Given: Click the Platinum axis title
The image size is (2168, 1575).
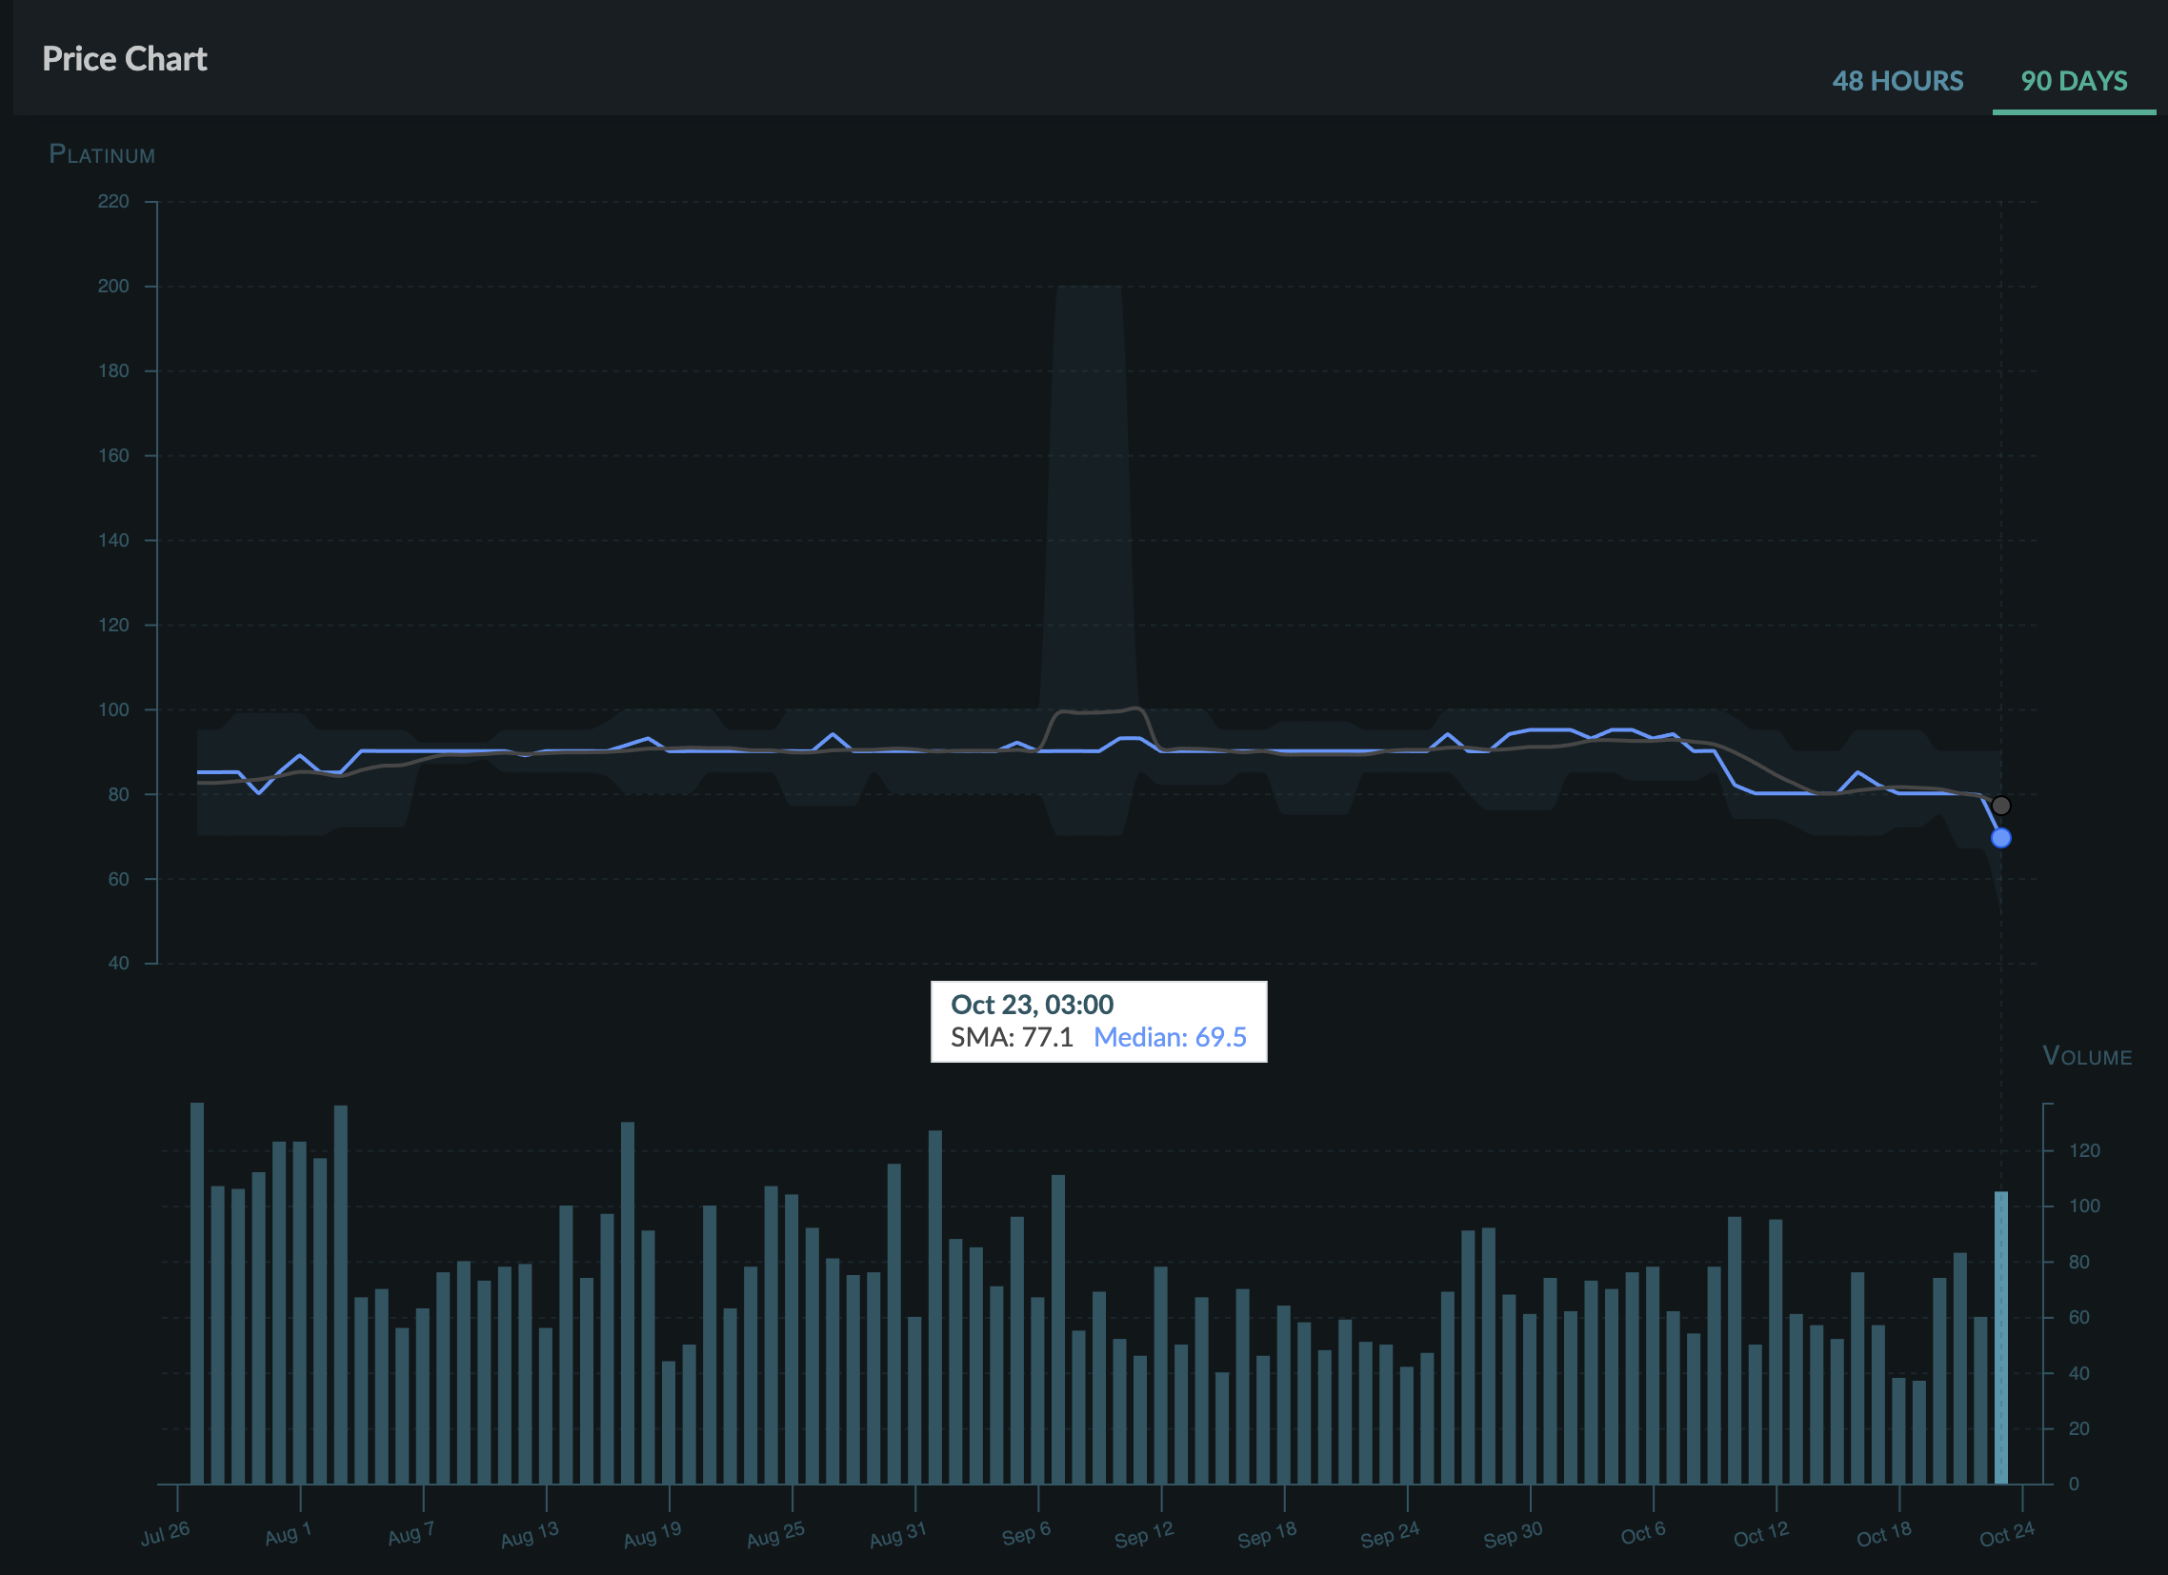Looking at the screenshot, I should pos(101,154).
